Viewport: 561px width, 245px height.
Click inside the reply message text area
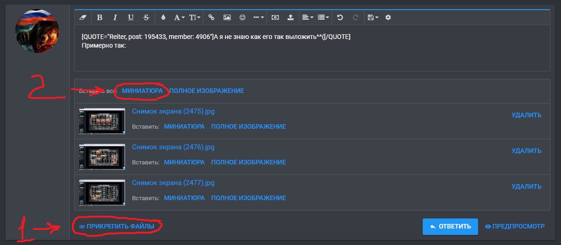click(312, 48)
